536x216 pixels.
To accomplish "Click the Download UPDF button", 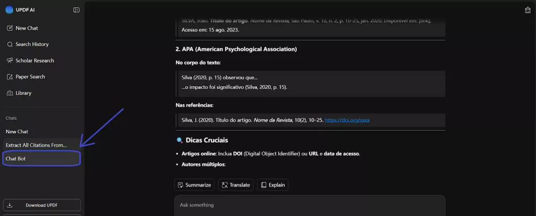I will tap(42, 205).
